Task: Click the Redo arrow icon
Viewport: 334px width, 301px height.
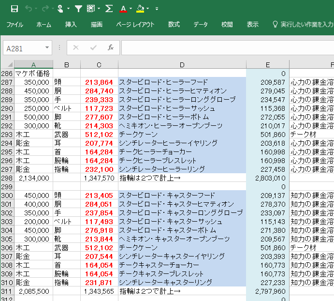Action: tap(44, 9)
